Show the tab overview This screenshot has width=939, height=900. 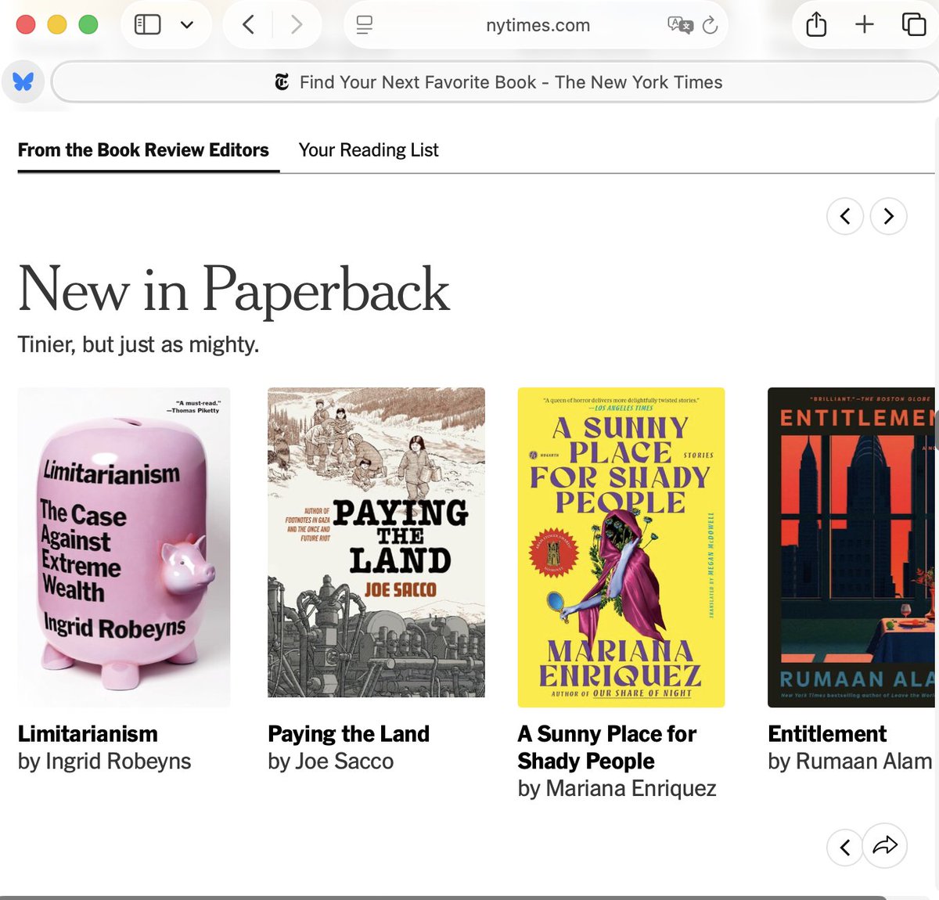(914, 24)
